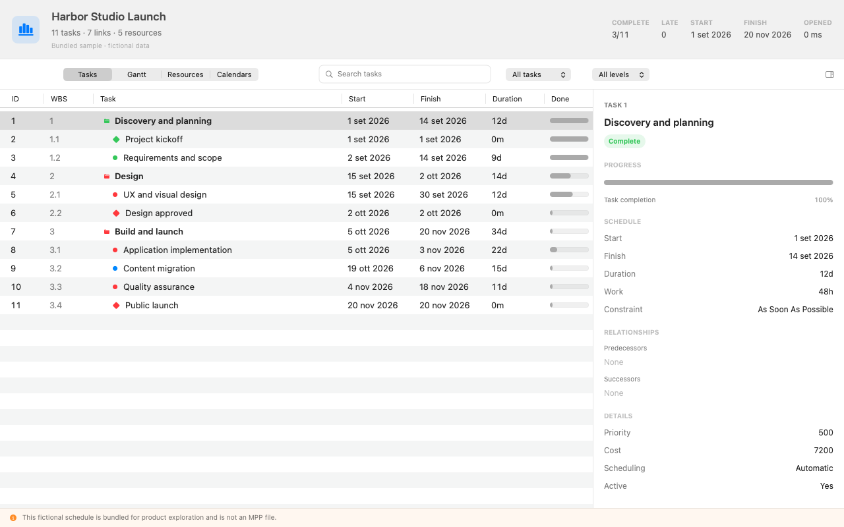Click the red dot beside Quality assurance

tap(115, 287)
